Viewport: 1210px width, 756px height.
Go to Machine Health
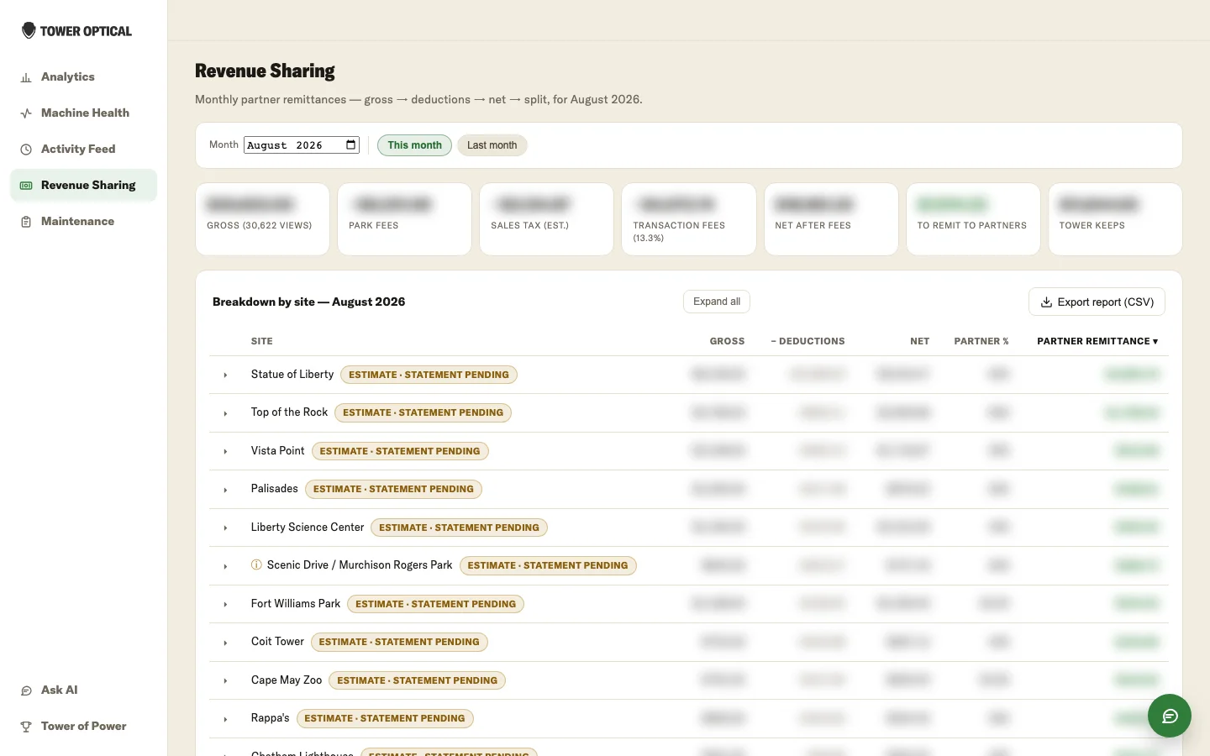(84, 113)
